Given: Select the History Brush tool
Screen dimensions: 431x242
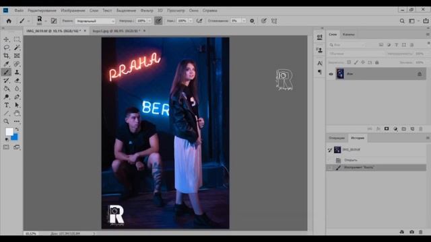Looking at the screenshot, I should (x=6, y=81).
